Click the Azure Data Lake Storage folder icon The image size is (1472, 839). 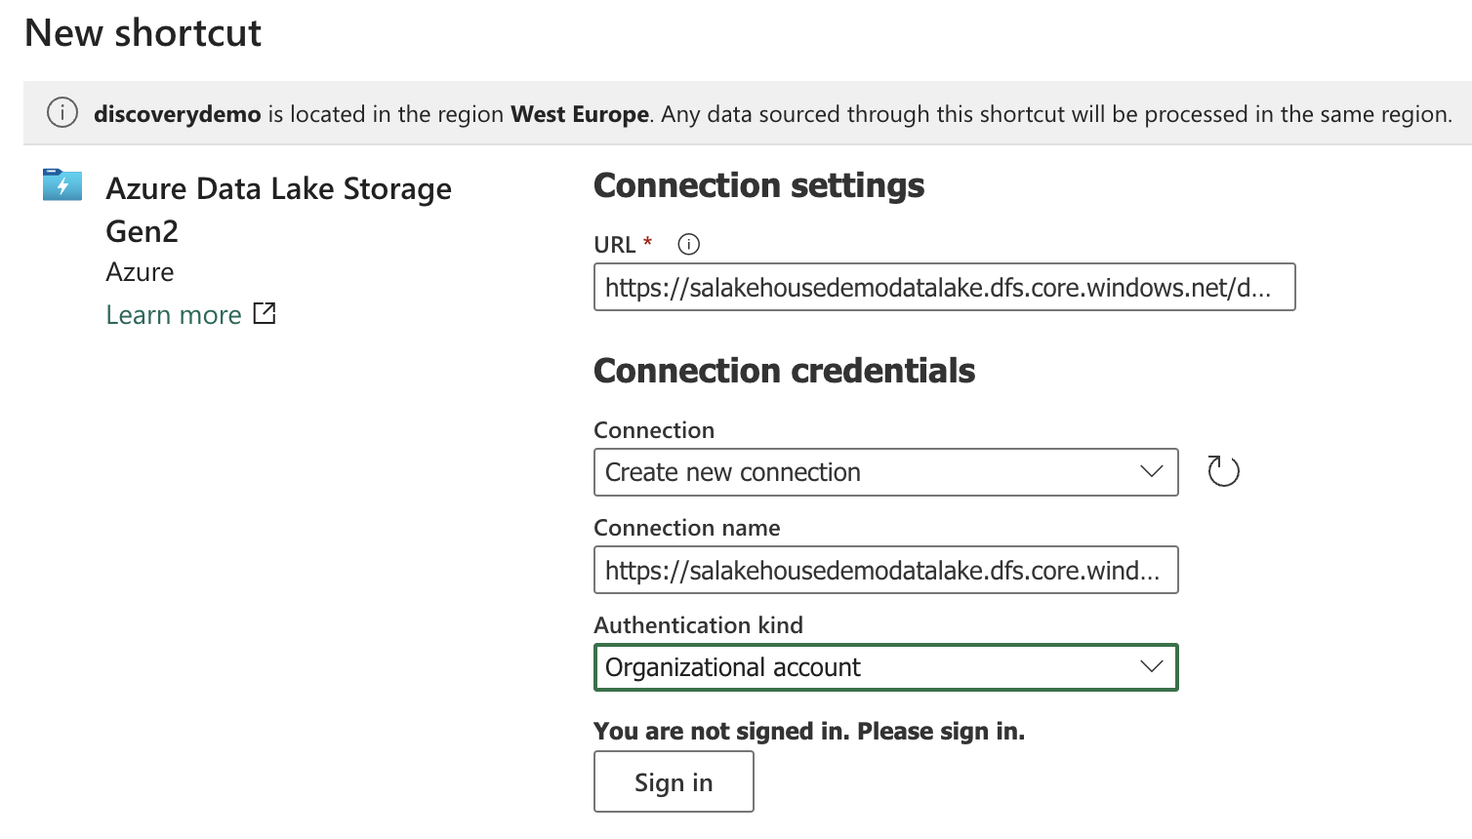(62, 184)
